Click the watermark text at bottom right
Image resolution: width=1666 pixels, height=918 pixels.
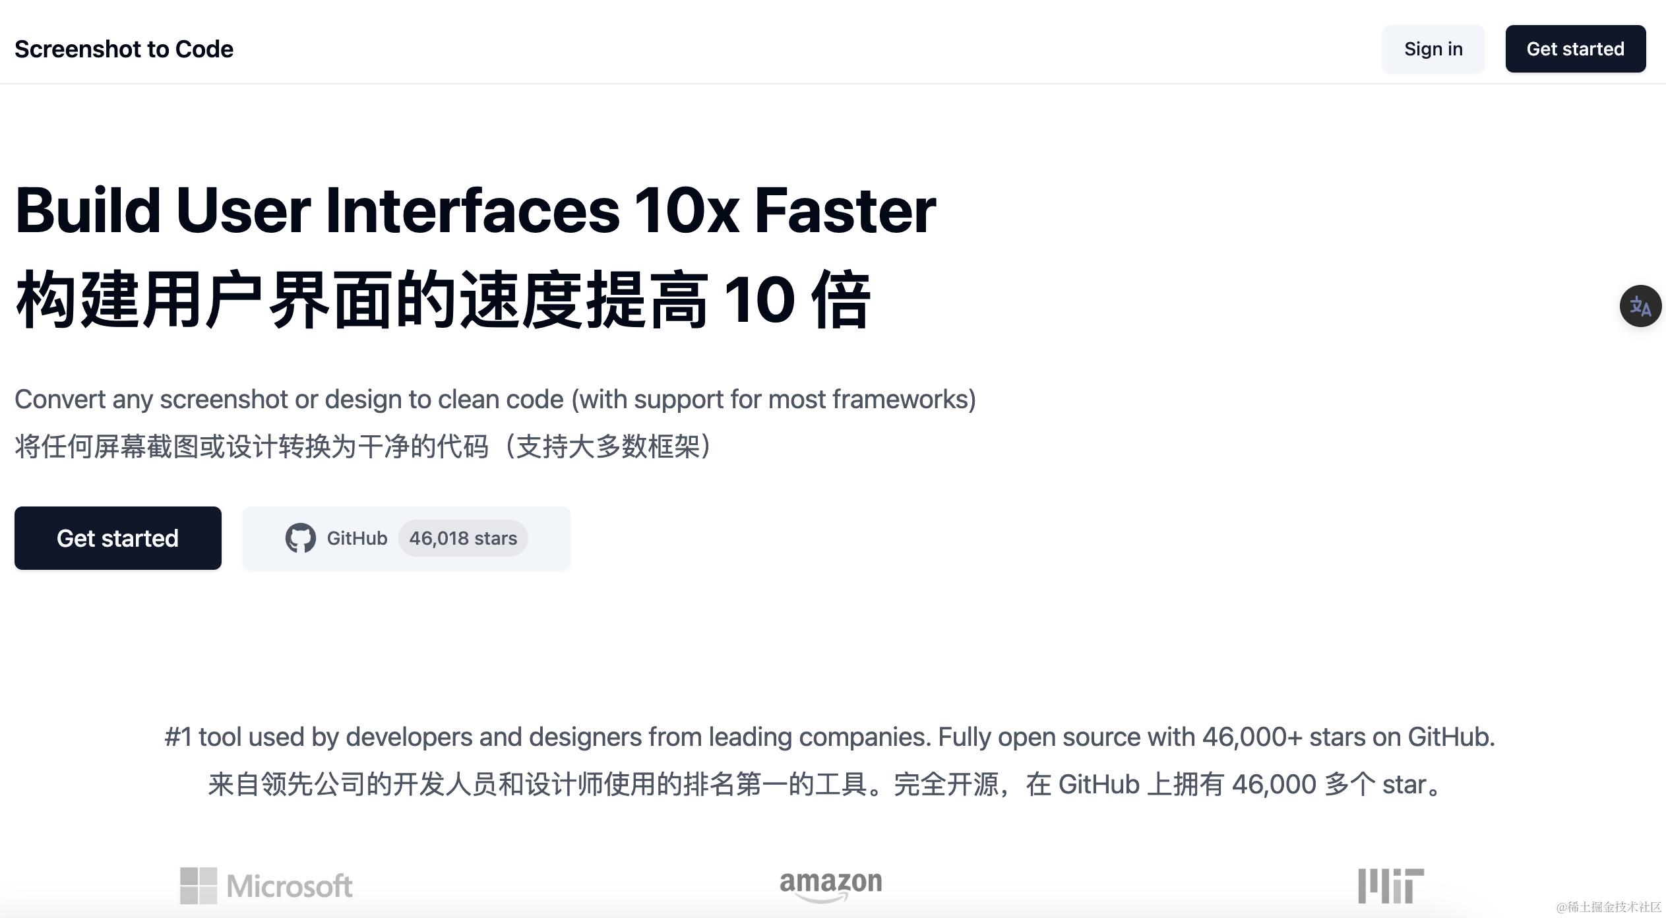pyautogui.click(x=1608, y=907)
